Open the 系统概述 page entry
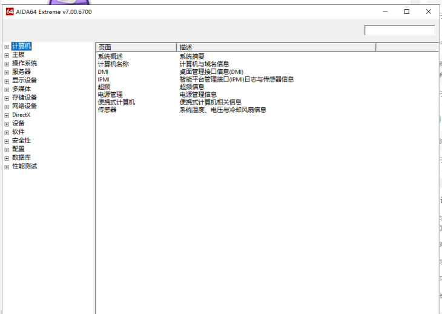Viewport: 442px width, 314px height. [110, 56]
